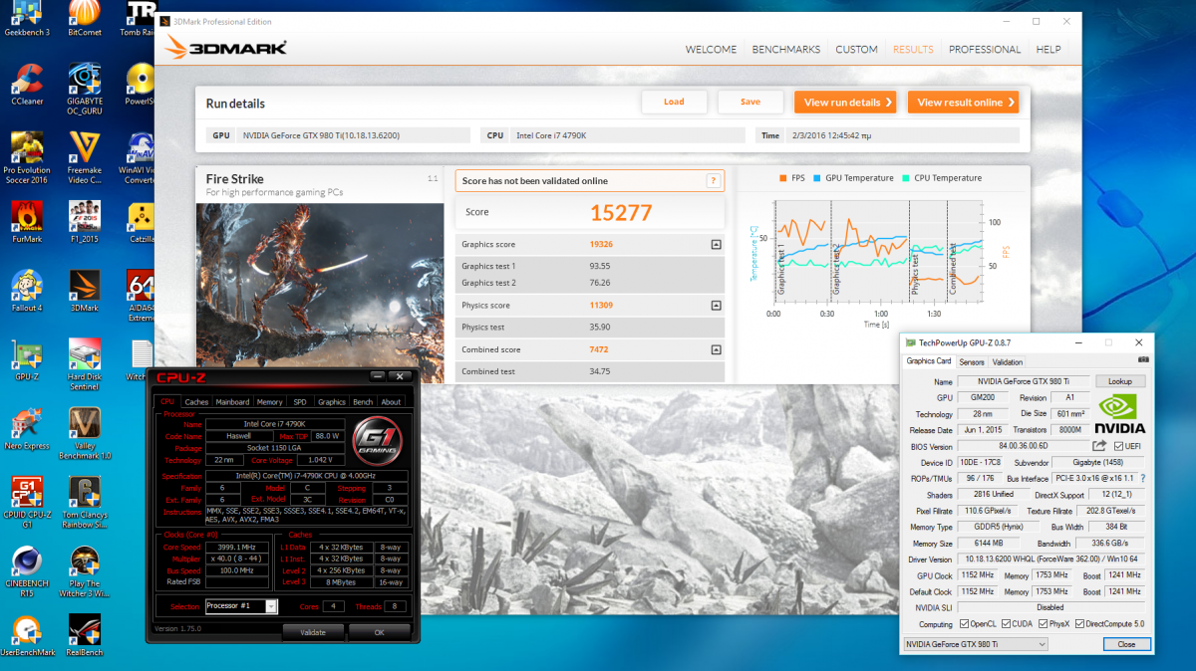The height and width of the screenshot is (671, 1196).
Task: Click the Load button in Run details
Action: pyautogui.click(x=674, y=102)
